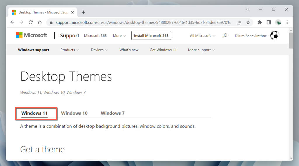This screenshot has width=299, height=166.
Task: Open Chrome's three-dot menu
Action: pos(287,22)
